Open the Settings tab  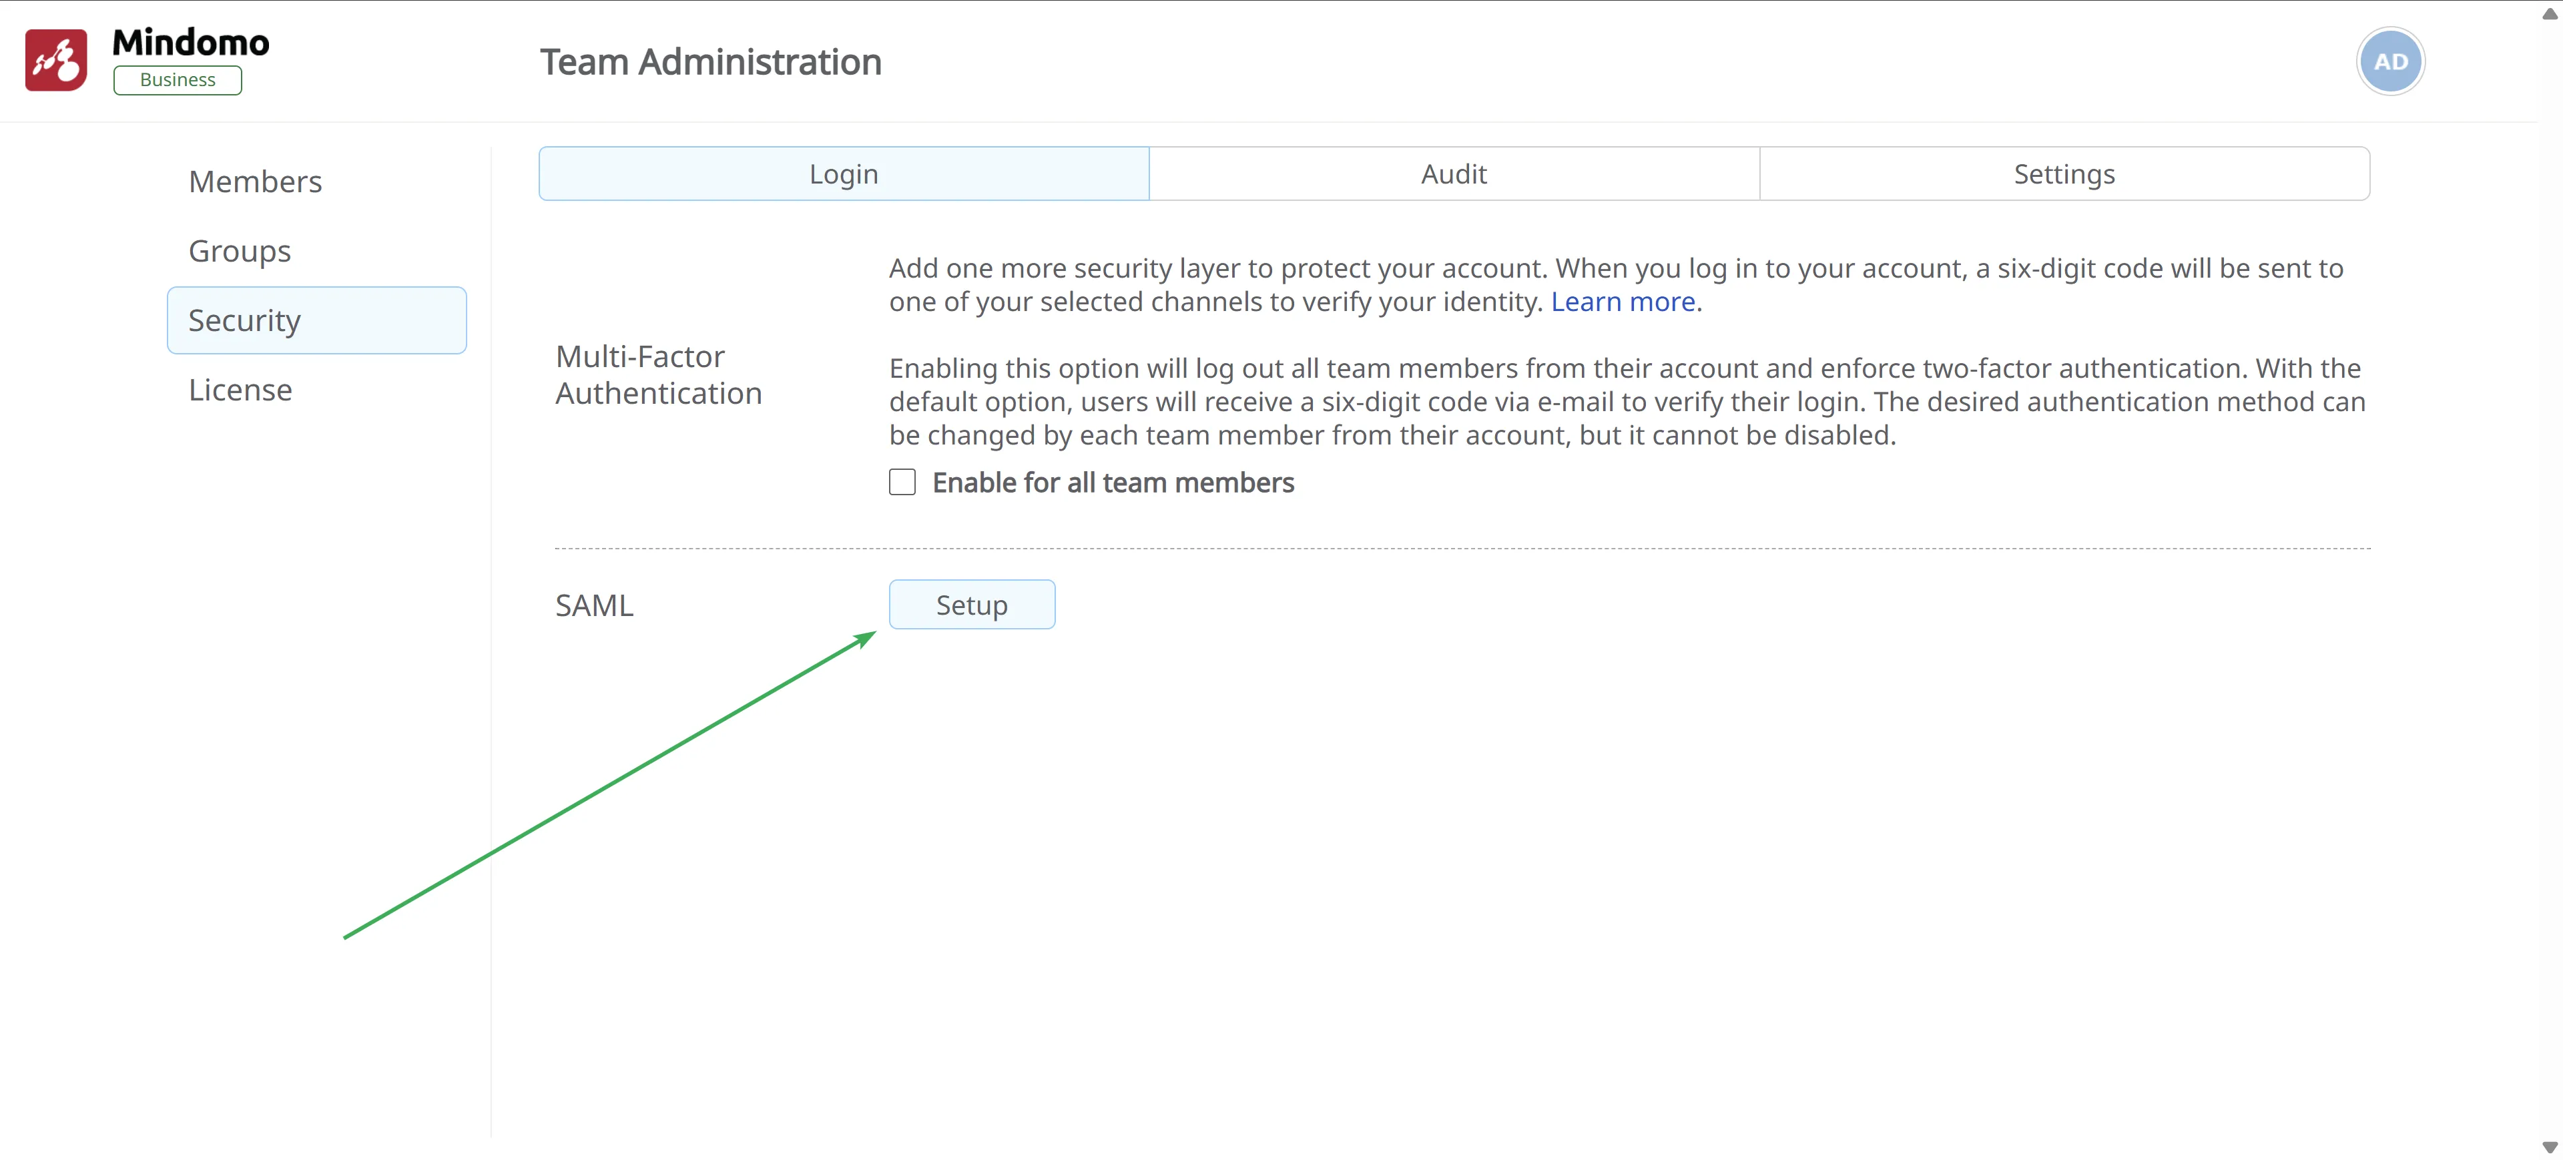pos(2064,174)
